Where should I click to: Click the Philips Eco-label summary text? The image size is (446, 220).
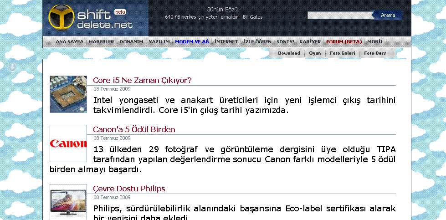pyautogui.click(x=244, y=213)
